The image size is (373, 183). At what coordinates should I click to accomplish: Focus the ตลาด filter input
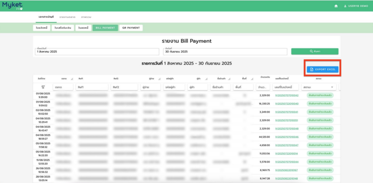[63, 87]
